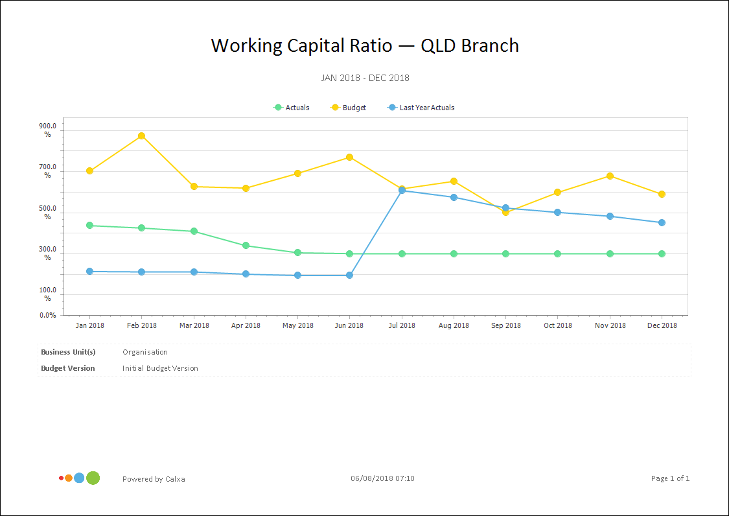The height and width of the screenshot is (516, 729).
Task: Select Last Year Actuals point for Jan 2018
Action: [x=89, y=271]
